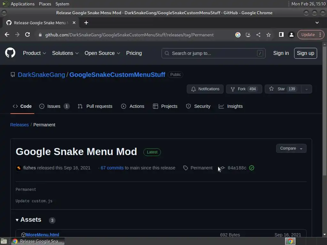The image size is (327, 245).
Task: Open the Actions tab
Action: 133,106
